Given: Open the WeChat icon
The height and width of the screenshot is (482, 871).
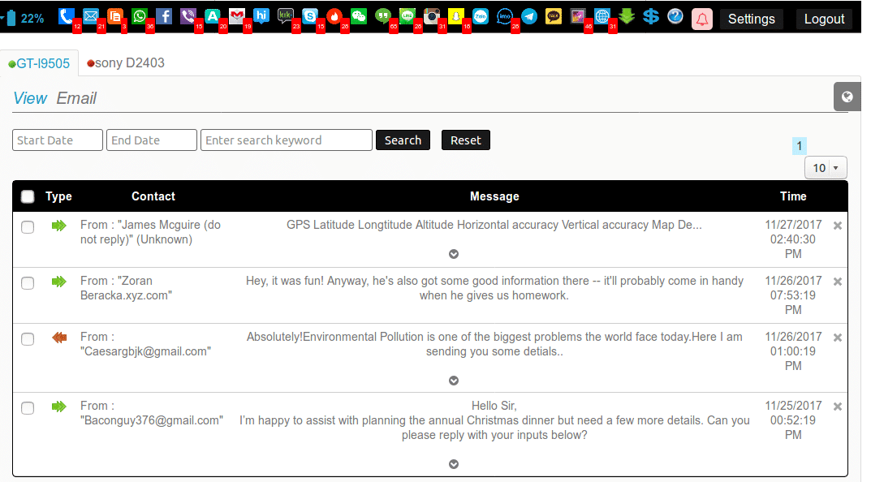Looking at the screenshot, I should click(359, 16).
